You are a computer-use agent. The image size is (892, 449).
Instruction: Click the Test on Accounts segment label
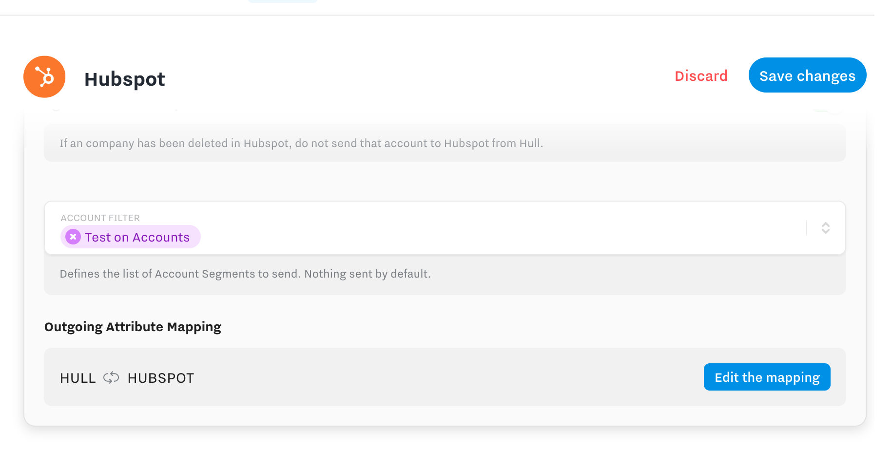137,237
